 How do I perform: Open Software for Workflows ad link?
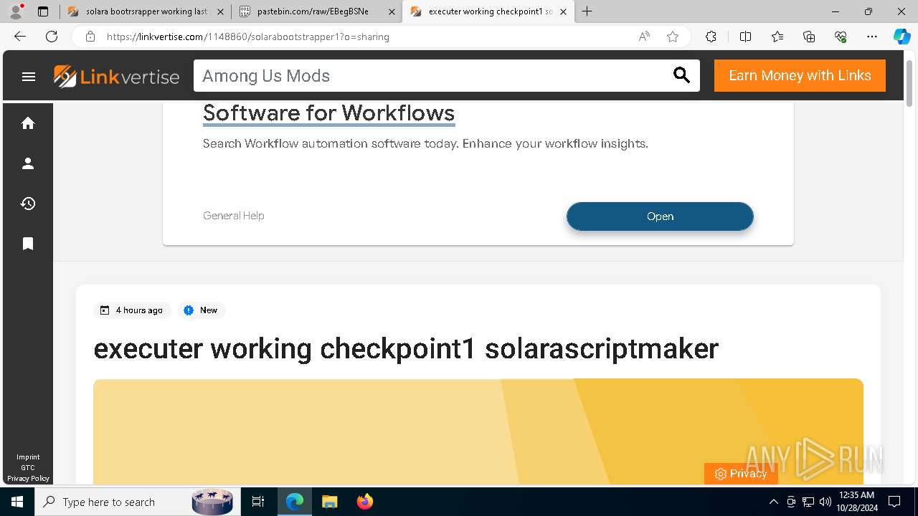[328, 113]
